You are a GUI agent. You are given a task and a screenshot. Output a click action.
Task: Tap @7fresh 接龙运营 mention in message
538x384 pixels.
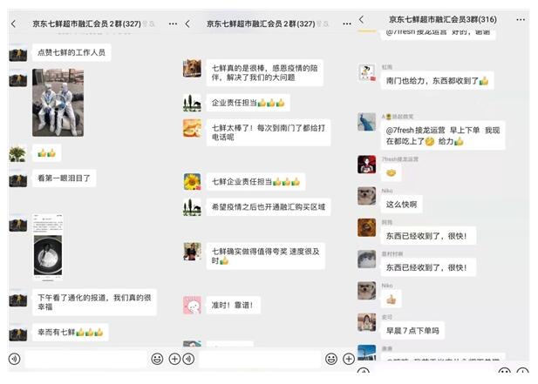pyautogui.click(x=415, y=131)
